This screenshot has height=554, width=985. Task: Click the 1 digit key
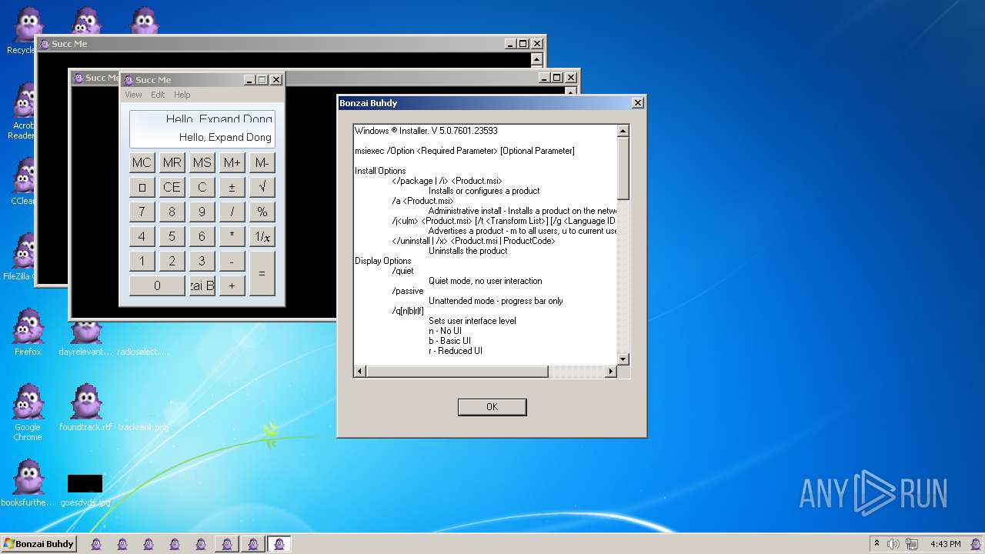coord(142,261)
